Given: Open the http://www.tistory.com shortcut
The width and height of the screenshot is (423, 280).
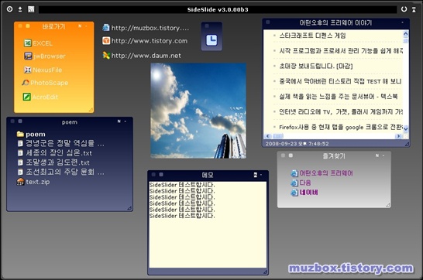Looking at the screenshot, I should click(x=145, y=41).
